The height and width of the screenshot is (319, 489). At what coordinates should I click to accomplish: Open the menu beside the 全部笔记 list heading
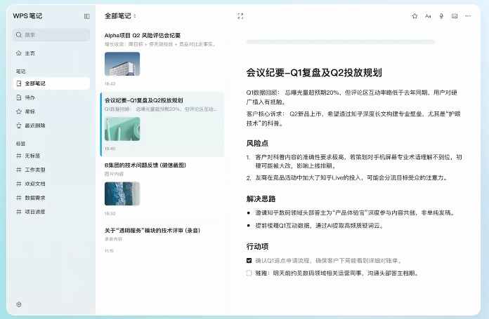135,16
